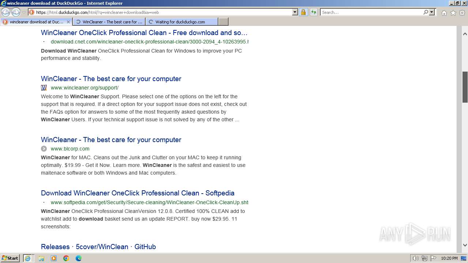
Task: Click the network tray icon
Action: pos(424,258)
